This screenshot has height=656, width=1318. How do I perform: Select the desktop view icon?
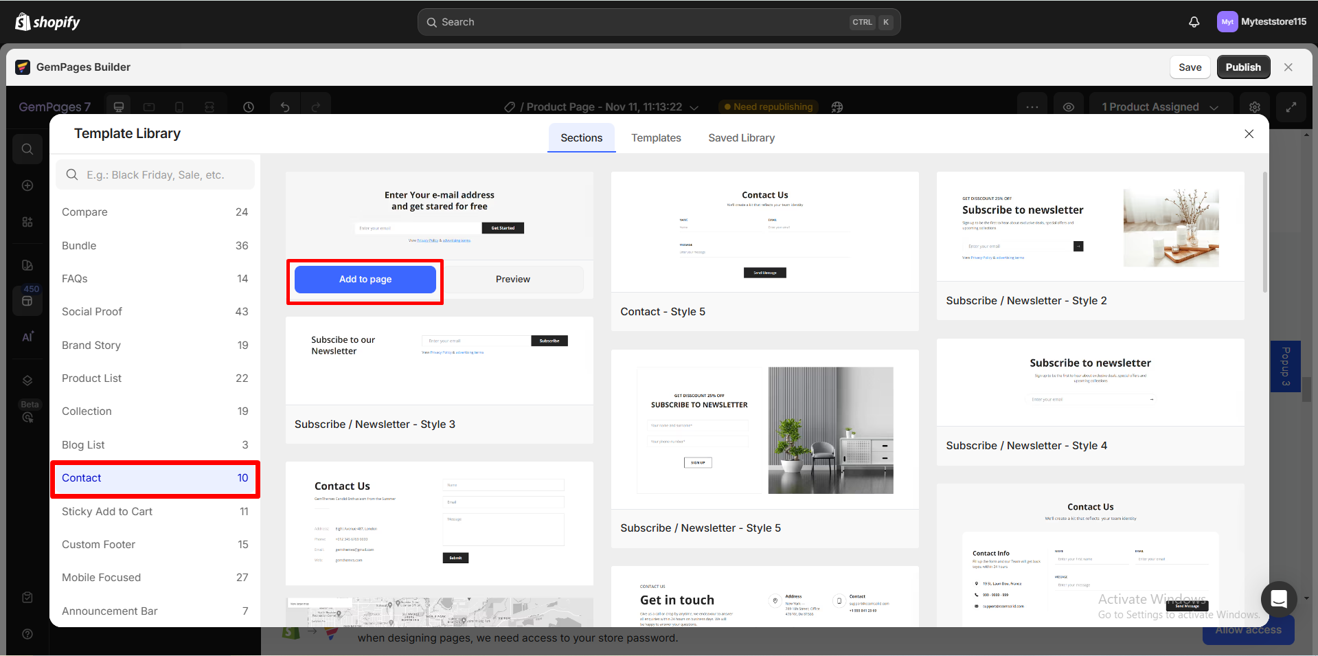[x=118, y=106]
